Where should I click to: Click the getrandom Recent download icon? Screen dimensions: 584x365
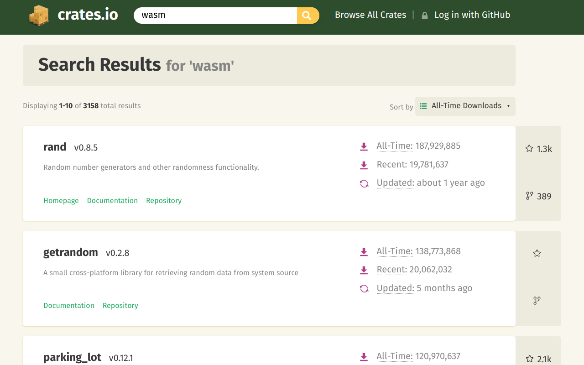click(x=364, y=270)
